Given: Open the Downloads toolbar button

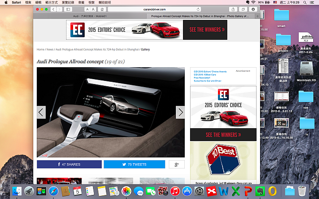Looking at the screenshot, I should (253, 9).
